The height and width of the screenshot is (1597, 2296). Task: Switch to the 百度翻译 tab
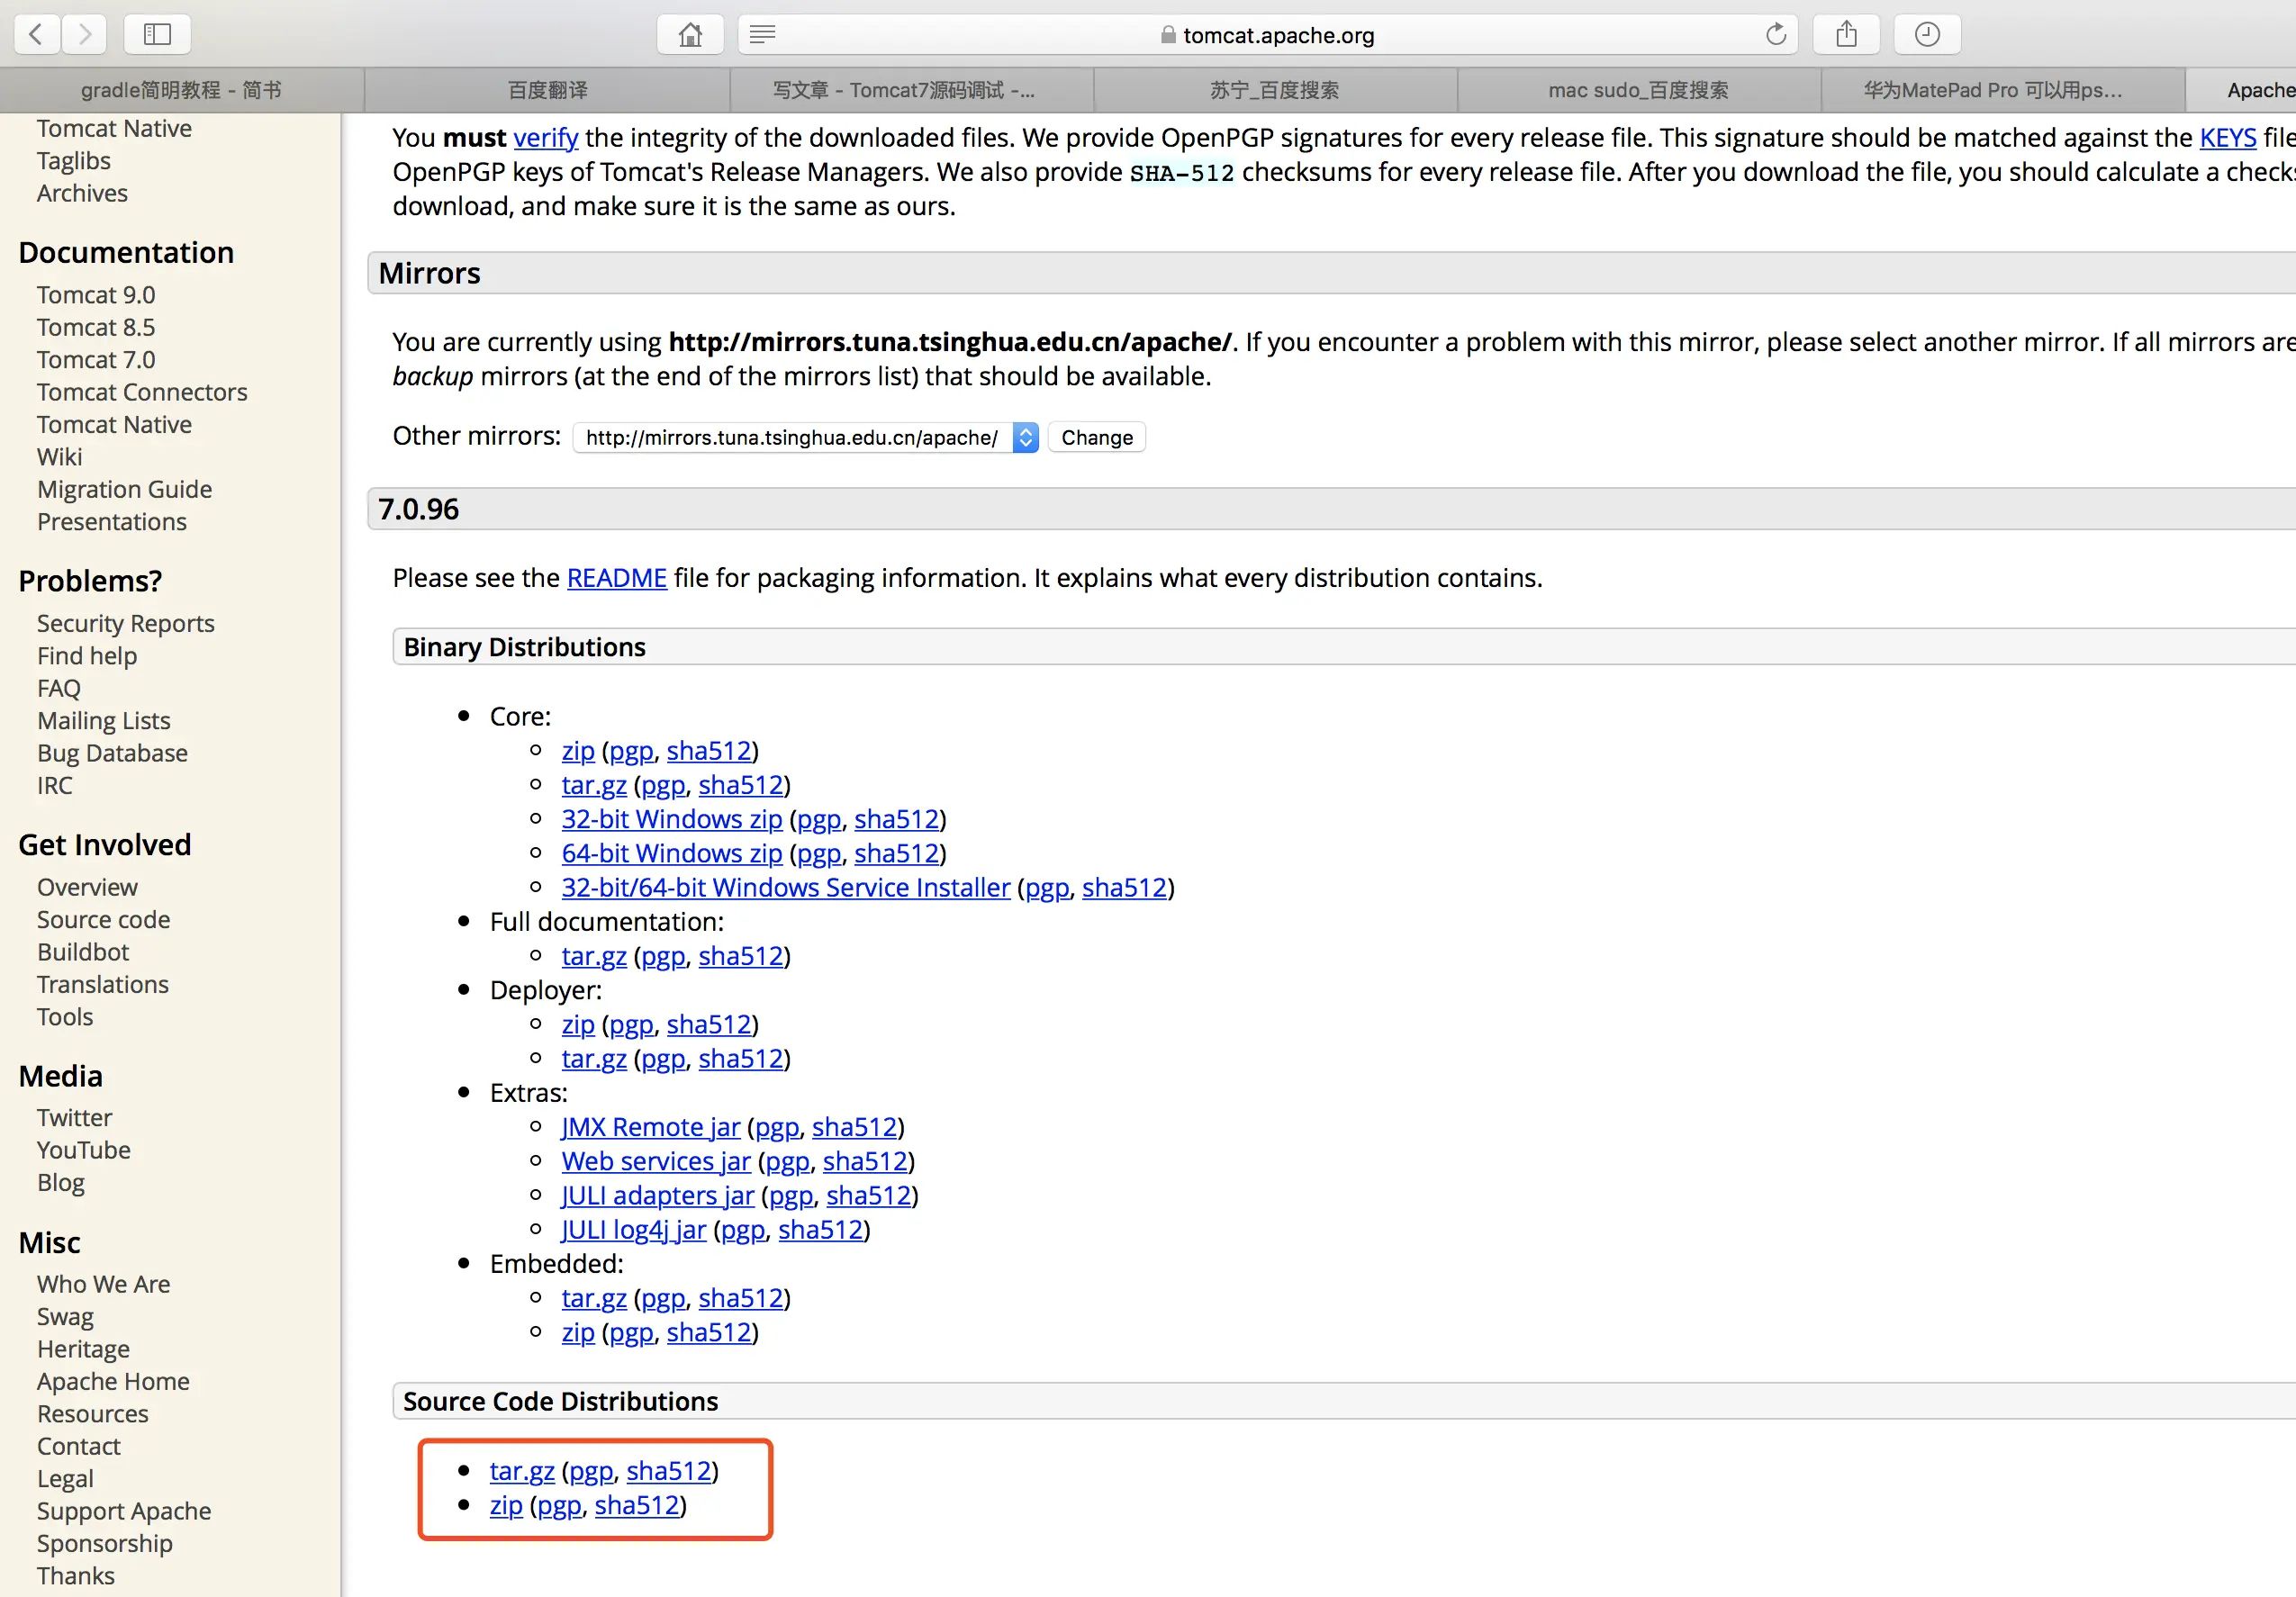coord(547,90)
